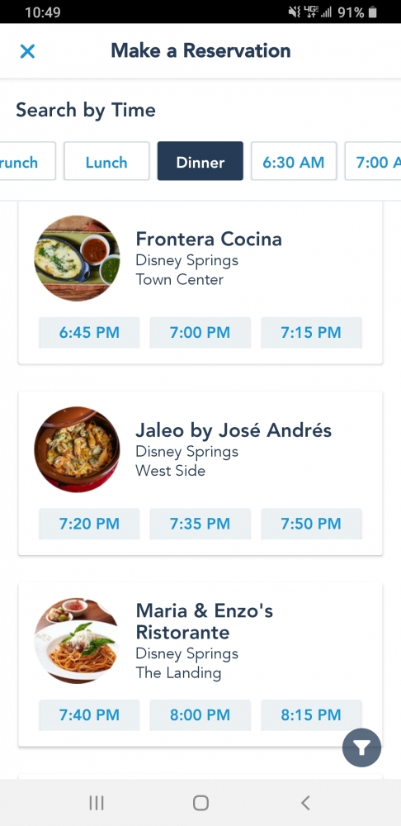Open the Jaleo by José Andrés photo
Image resolution: width=401 pixels, height=826 pixels.
coord(77,449)
